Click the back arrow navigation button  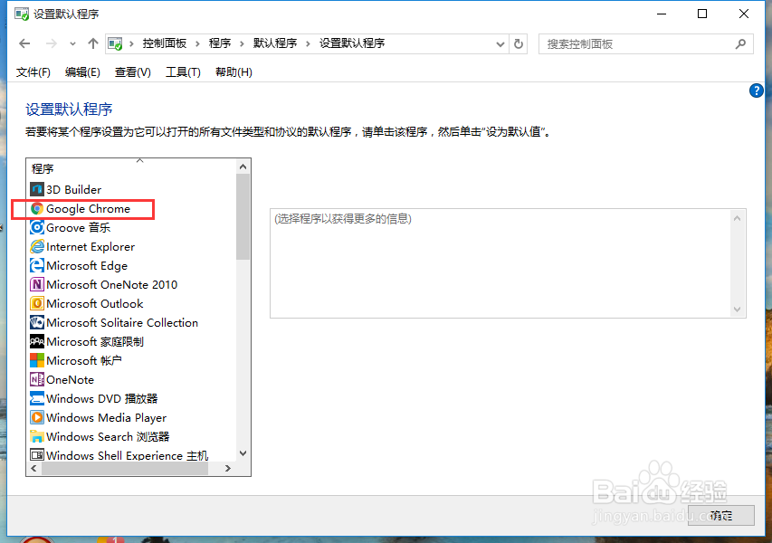pos(24,43)
